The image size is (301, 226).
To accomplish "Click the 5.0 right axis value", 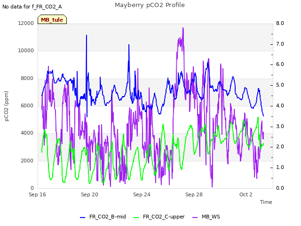I will click(280, 85).
